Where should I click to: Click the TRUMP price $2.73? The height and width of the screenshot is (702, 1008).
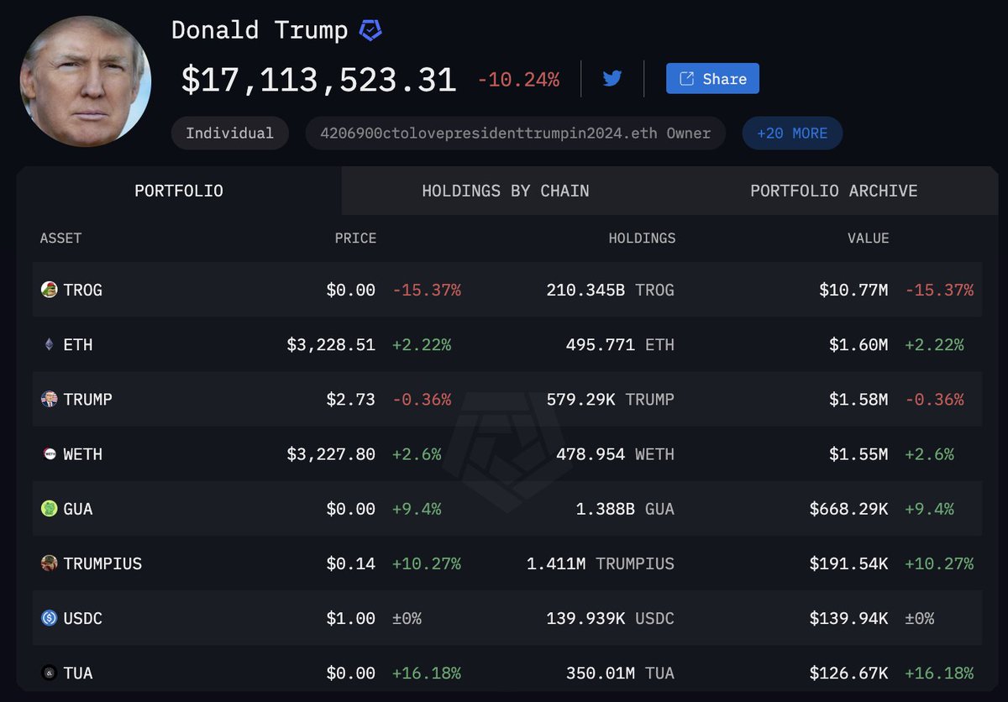[351, 399]
